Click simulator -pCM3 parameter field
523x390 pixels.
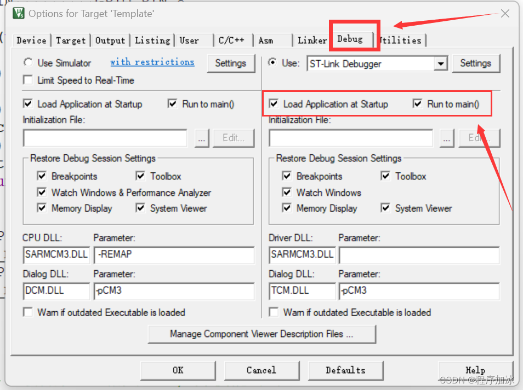click(x=174, y=291)
